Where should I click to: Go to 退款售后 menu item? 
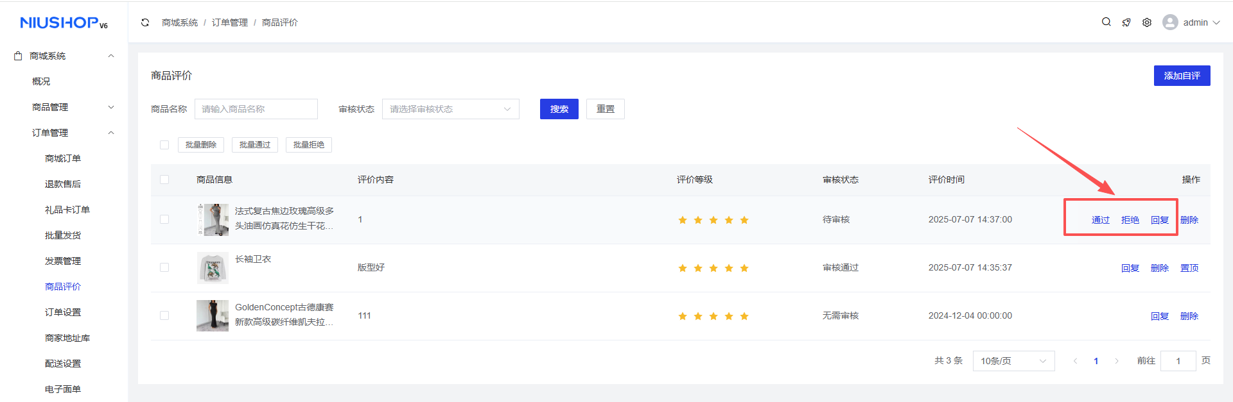[x=63, y=184]
